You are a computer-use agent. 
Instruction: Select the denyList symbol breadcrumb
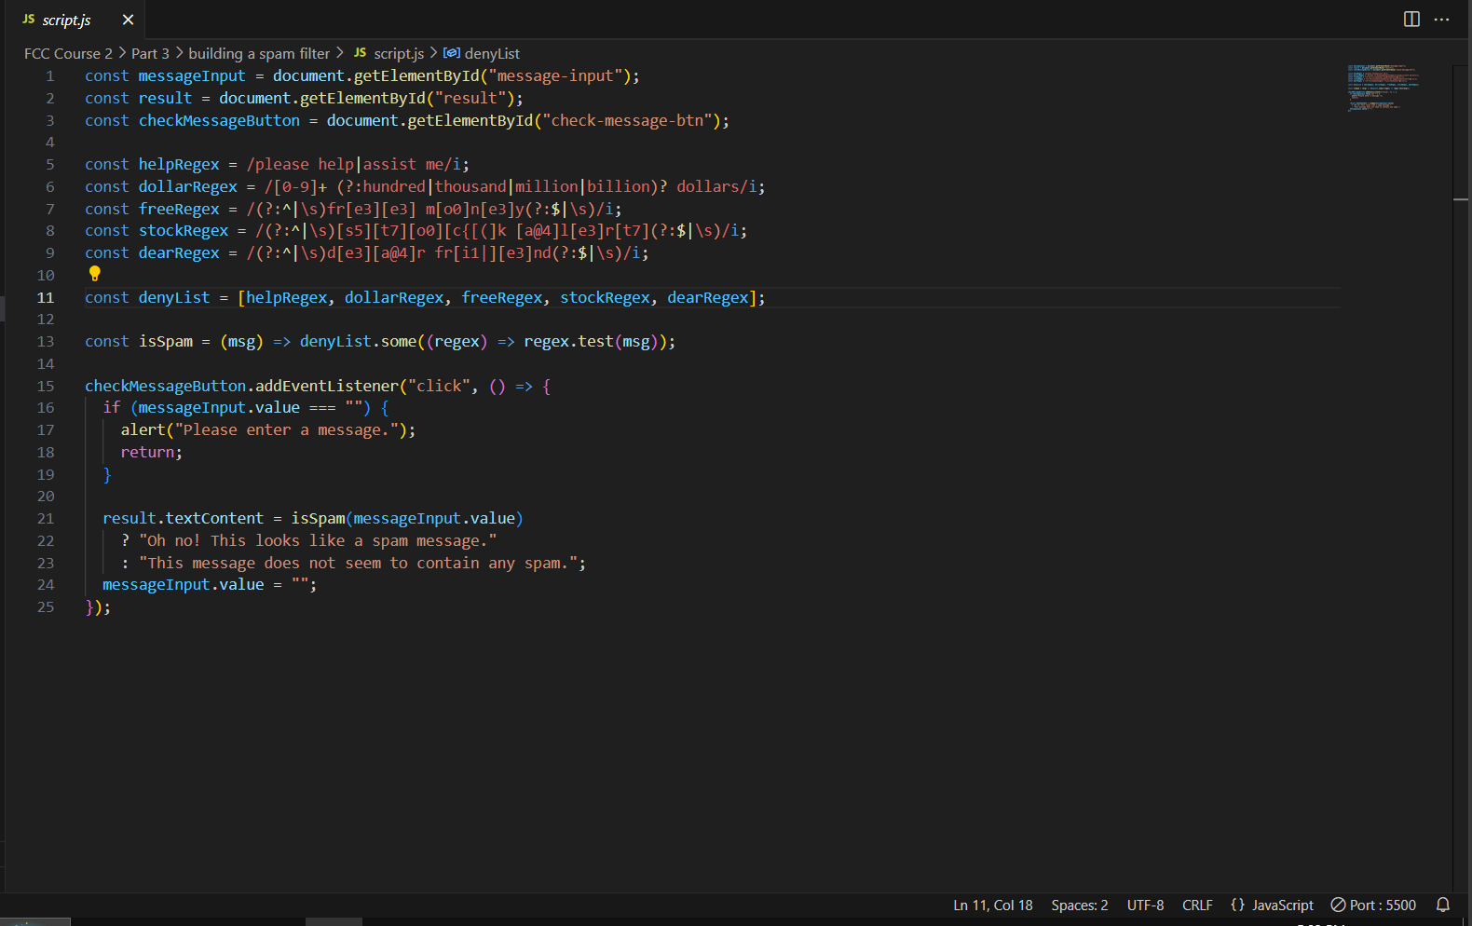pyautogui.click(x=491, y=54)
